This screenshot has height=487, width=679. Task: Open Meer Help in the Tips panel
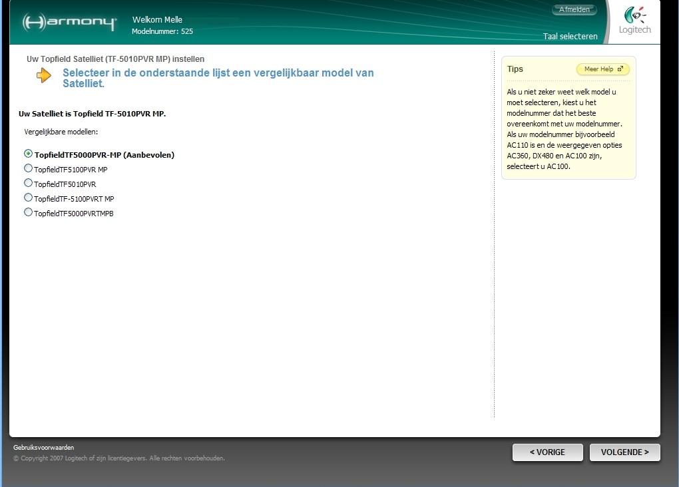(x=603, y=69)
